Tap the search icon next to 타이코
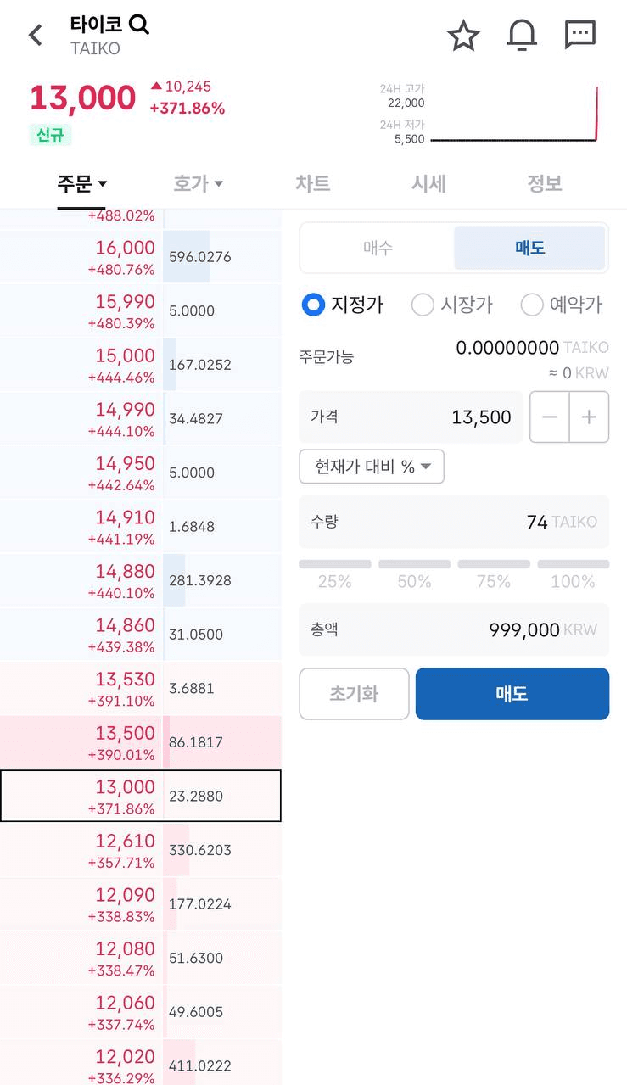627x1085 pixels. click(139, 25)
